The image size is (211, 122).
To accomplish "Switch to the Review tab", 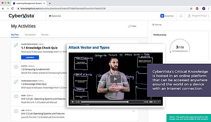I will tap(45, 35).
